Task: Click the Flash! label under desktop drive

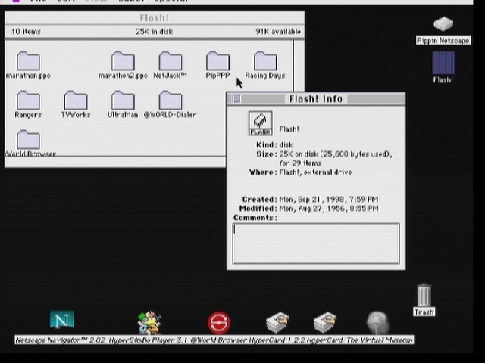Action: 443,80
